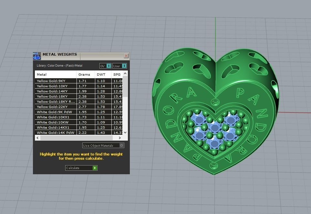Click the table's scroll down arrow
The height and width of the screenshot is (214, 311).
pos(125,133)
